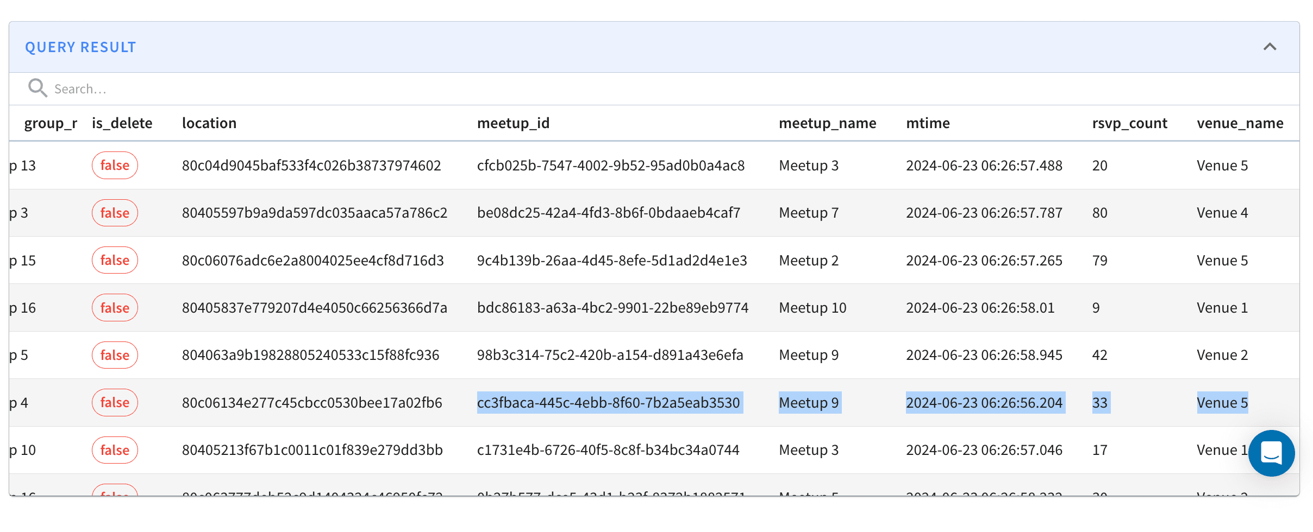Screen dimensions: 1313x532
Task: Click meetup_id cfcb025b-7547-4002-9b52-95ad0b0a4ac8
Action: coord(611,166)
